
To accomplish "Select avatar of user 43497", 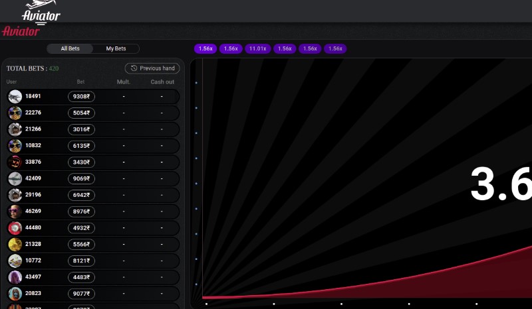I will pos(15,277).
